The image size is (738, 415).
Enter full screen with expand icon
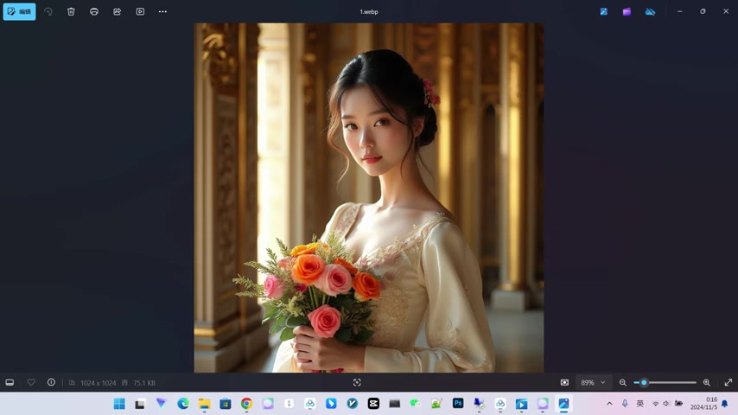(x=728, y=382)
